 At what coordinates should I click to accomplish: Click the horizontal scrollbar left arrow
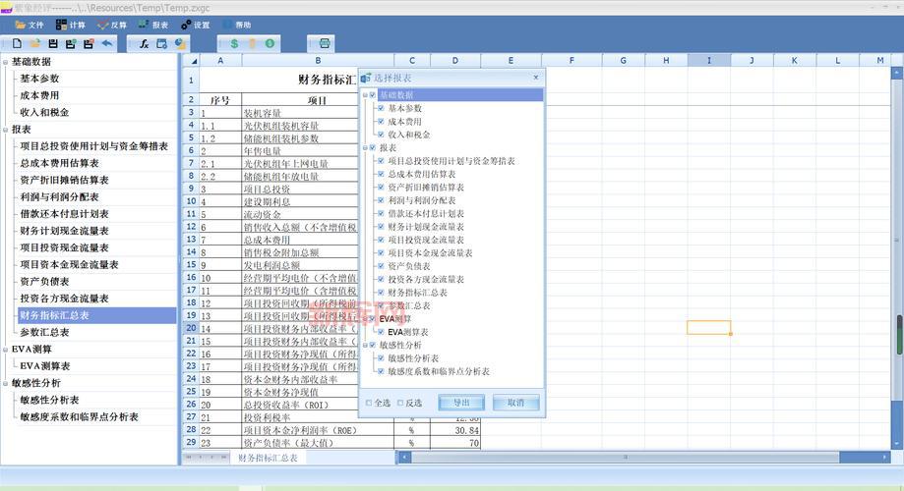pyautogui.click(x=404, y=457)
